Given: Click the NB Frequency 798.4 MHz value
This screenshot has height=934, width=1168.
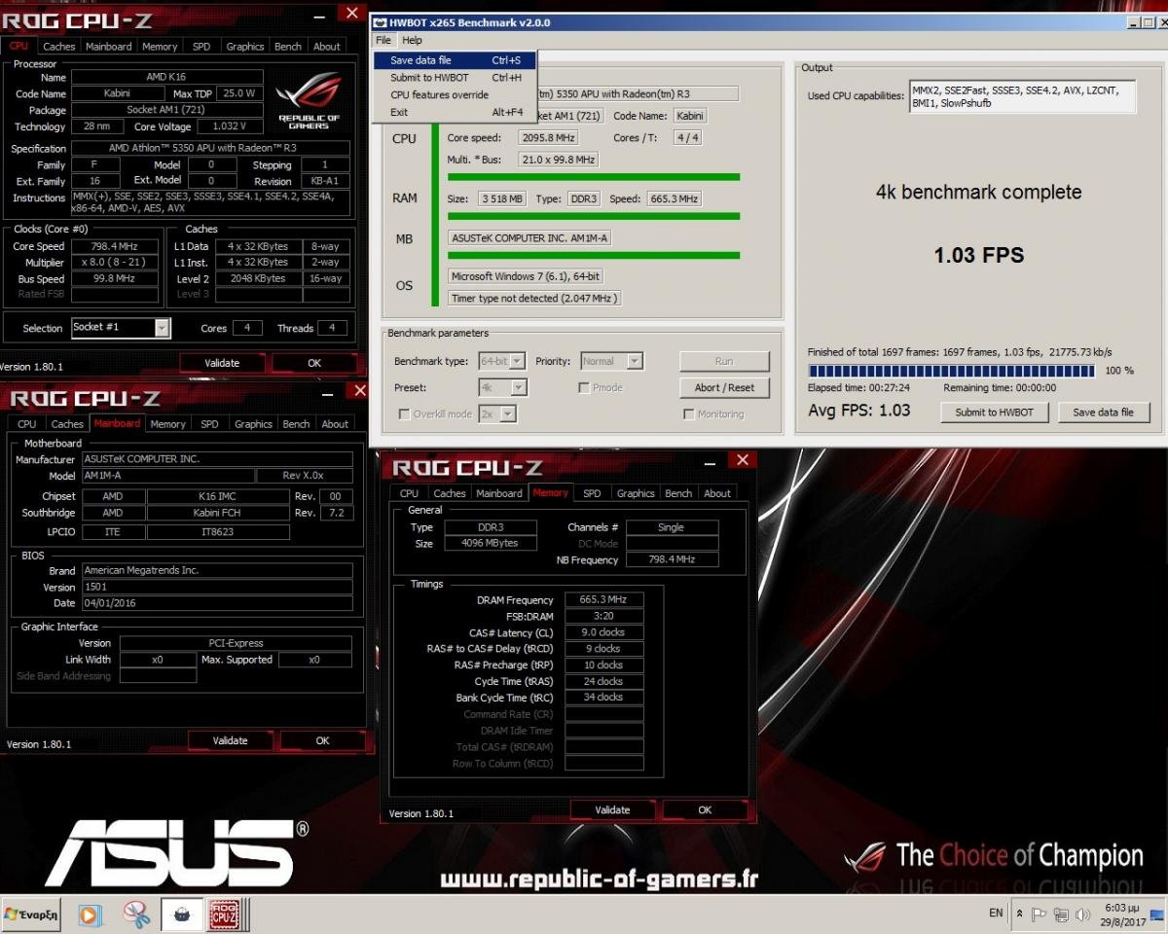Looking at the screenshot, I should point(673,560).
